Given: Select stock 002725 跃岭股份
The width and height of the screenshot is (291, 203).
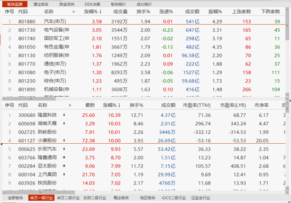Looking at the screenshot, I should (x=143, y=132).
